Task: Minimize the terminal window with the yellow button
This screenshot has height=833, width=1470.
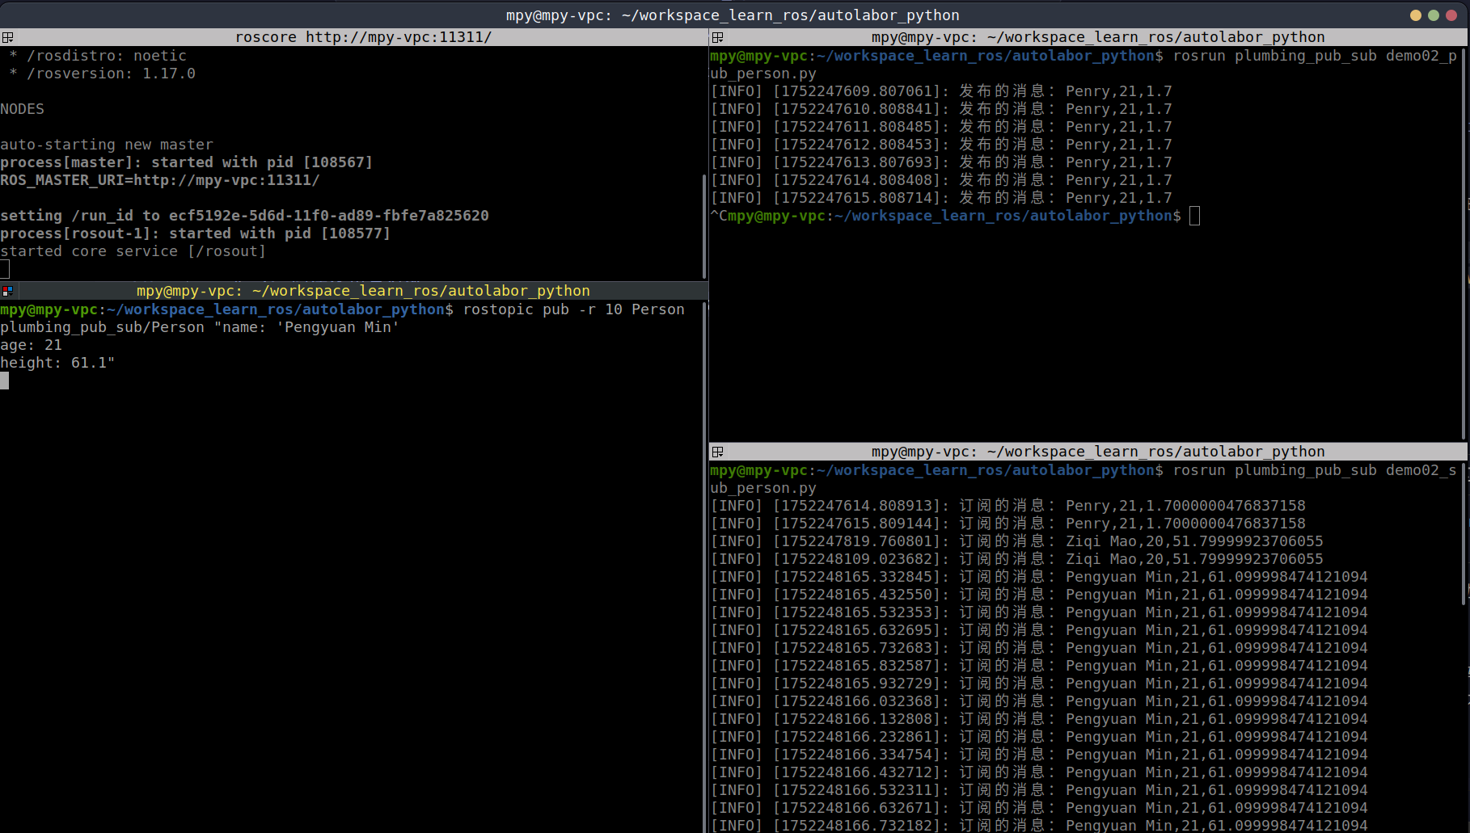Action: pos(1415,15)
